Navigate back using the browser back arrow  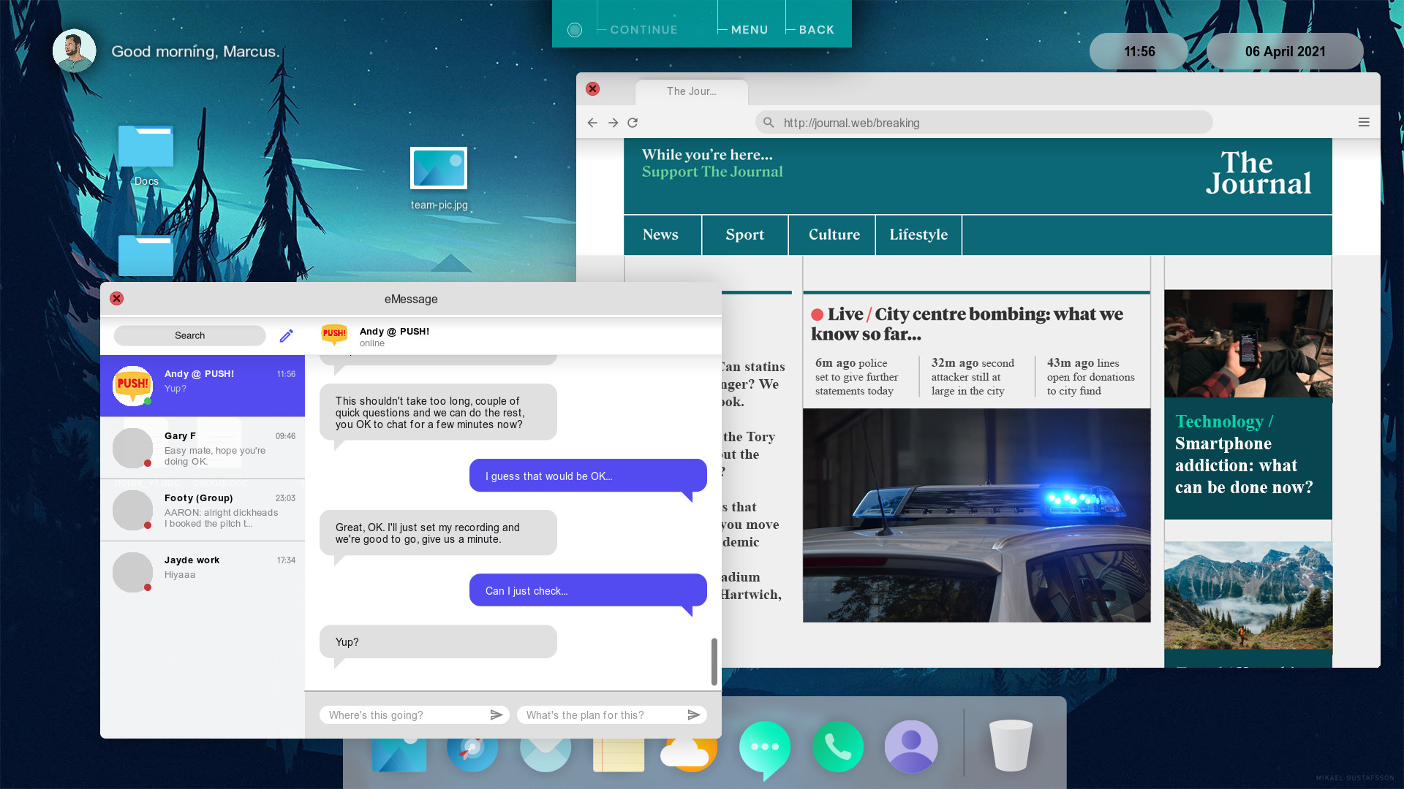tap(592, 122)
